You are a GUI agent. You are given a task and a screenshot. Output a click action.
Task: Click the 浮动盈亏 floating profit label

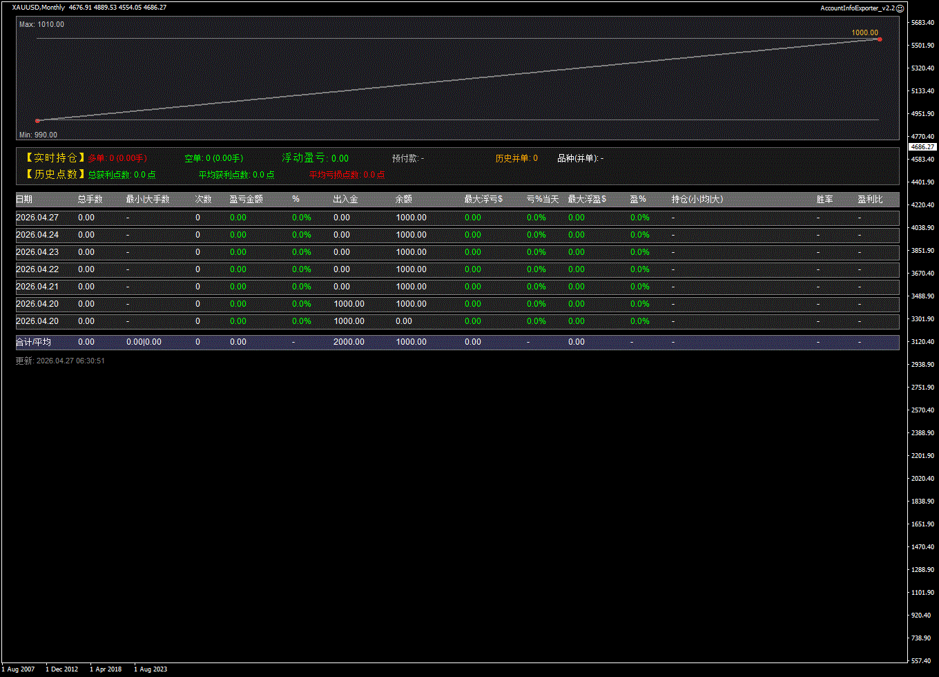coord(304,158)
